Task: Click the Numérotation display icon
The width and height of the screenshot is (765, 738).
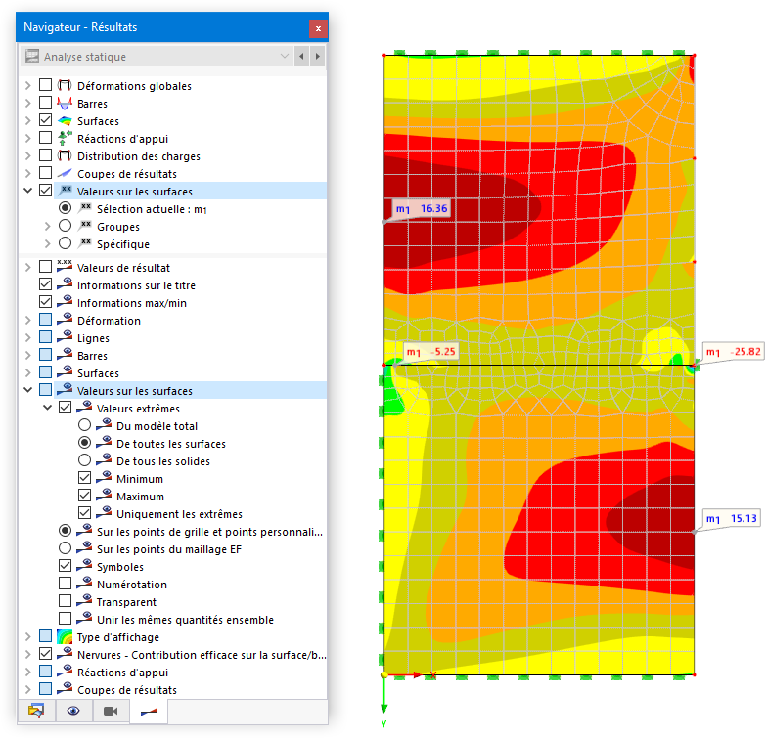Action: click(x=84, y=583)
